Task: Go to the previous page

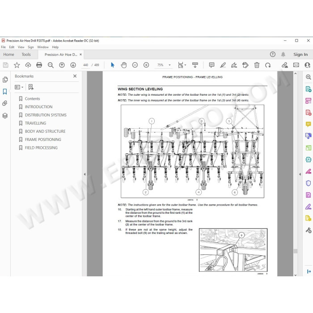Action: [62, 65]
